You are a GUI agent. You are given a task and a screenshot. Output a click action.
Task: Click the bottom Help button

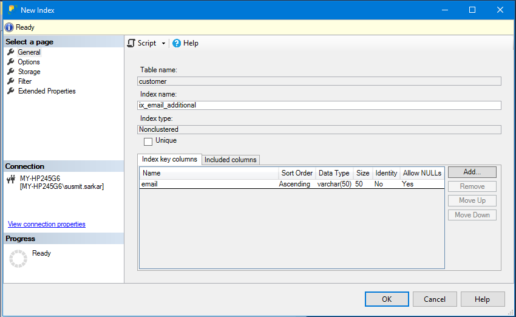click(483, 299)
